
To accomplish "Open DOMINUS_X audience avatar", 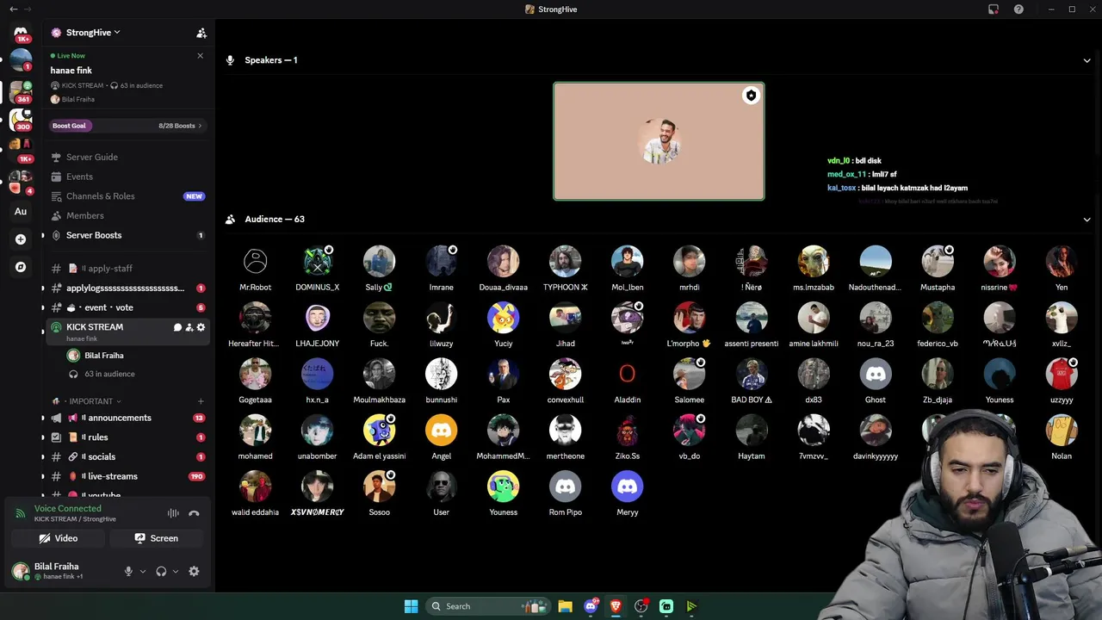I will click(317, 262).
